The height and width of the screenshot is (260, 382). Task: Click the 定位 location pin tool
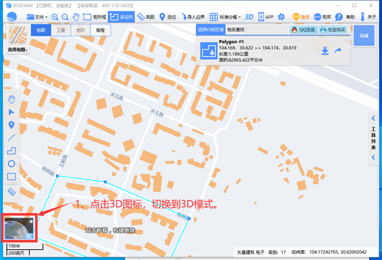pos(168,17)
